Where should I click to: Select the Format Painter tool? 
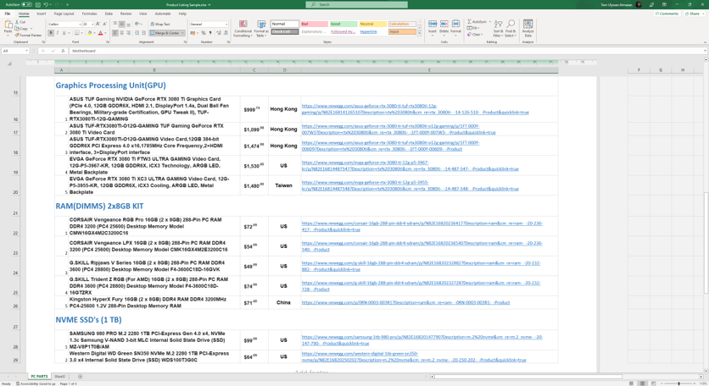coord(29,35)
